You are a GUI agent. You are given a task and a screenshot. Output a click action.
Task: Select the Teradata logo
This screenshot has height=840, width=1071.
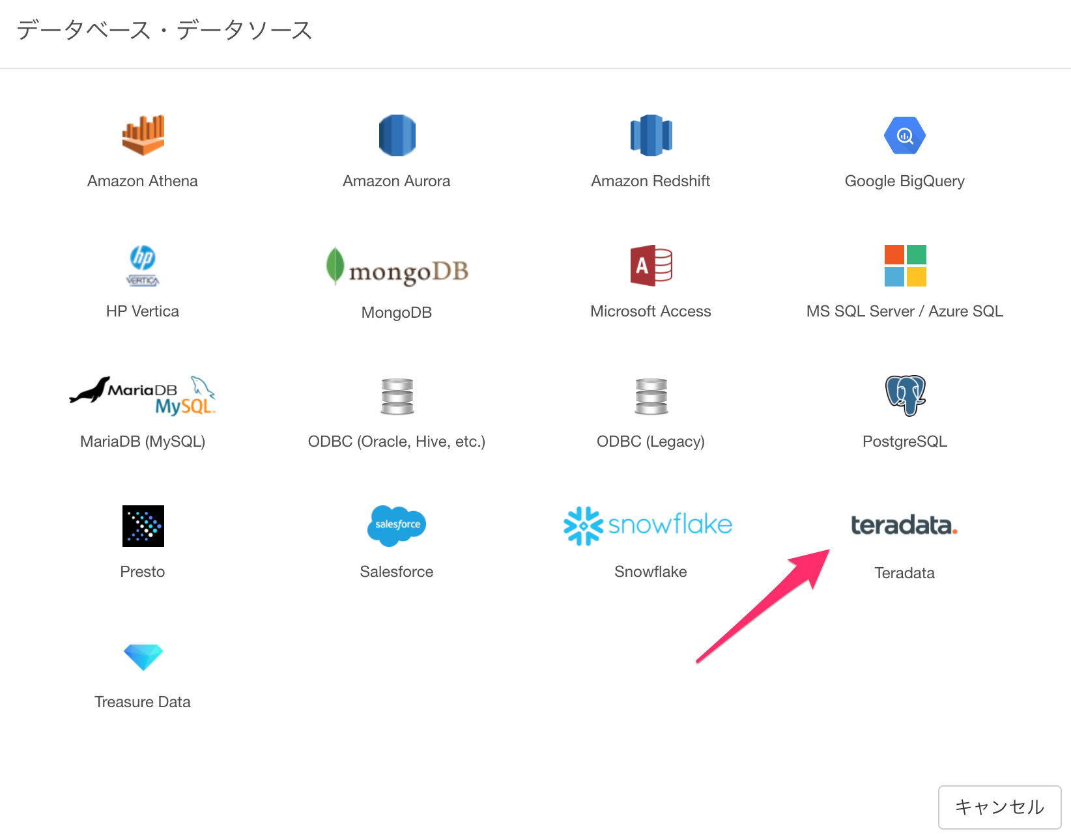coord(905,525)
